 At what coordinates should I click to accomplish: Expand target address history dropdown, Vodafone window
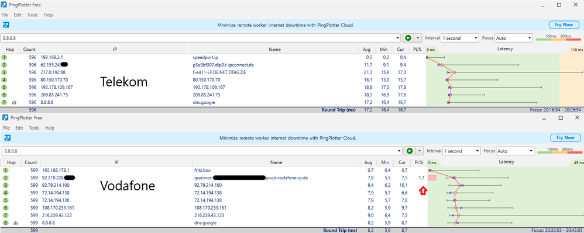(x=399, y=151)
